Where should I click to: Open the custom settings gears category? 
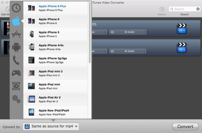16,99
